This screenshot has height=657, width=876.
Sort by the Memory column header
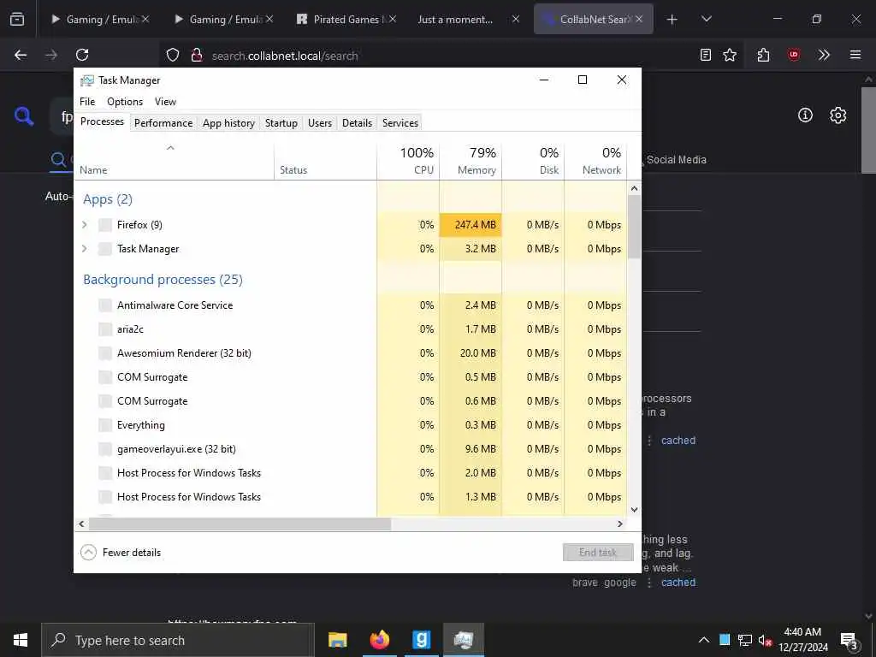pyautogui.click(x=471, y=161)
